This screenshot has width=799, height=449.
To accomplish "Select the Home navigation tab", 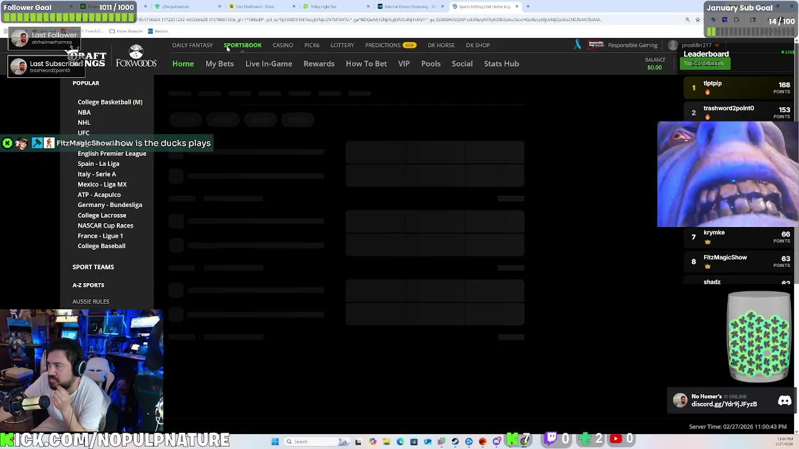I will tap(183, 64).
